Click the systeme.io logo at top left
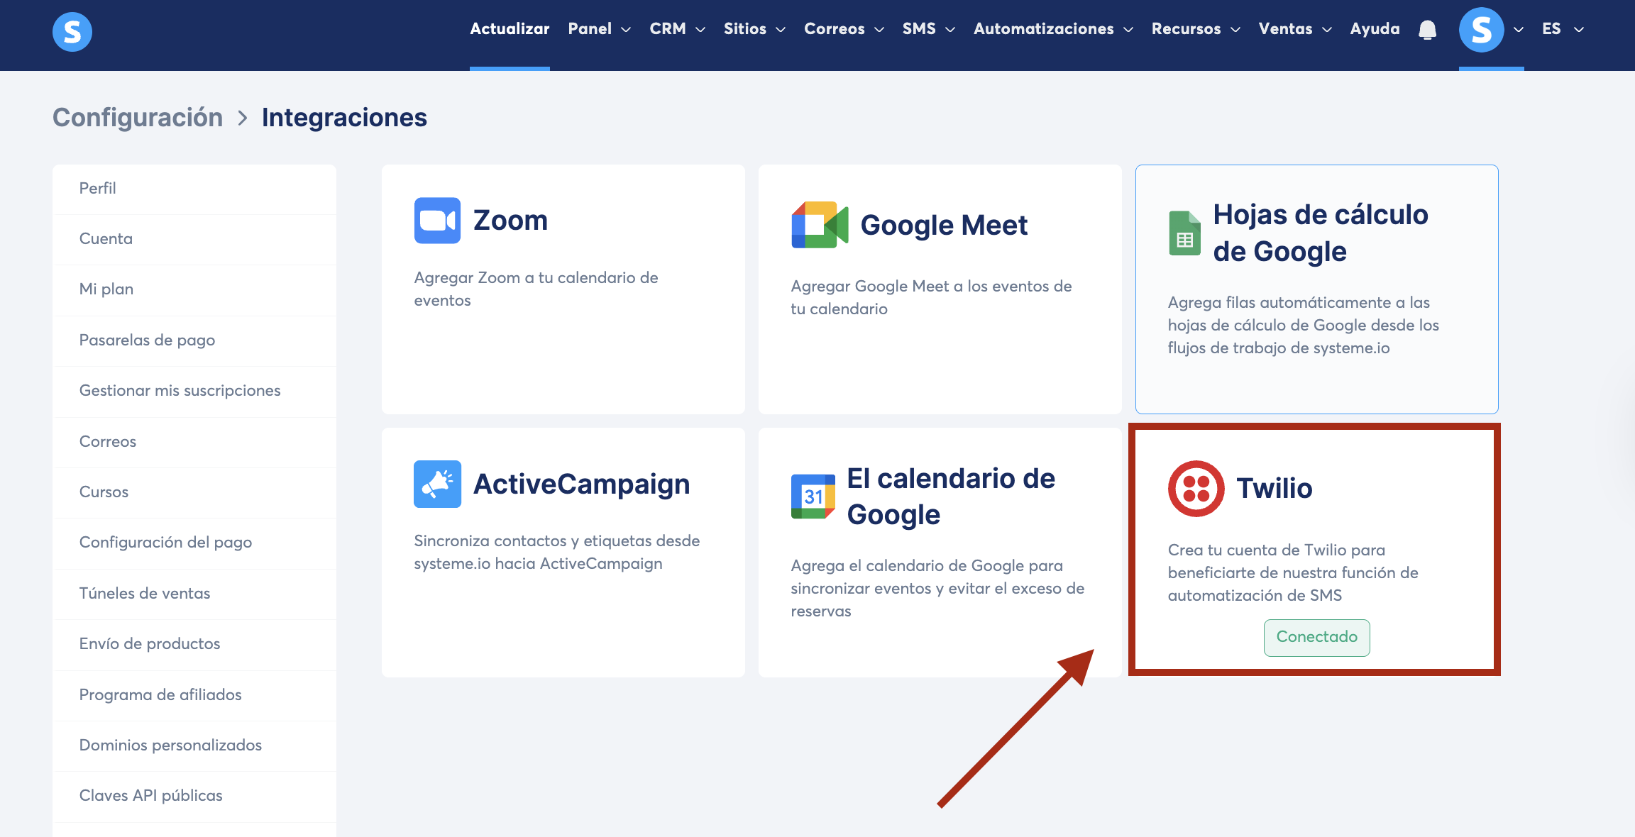1635x837 pixels. 72,32
